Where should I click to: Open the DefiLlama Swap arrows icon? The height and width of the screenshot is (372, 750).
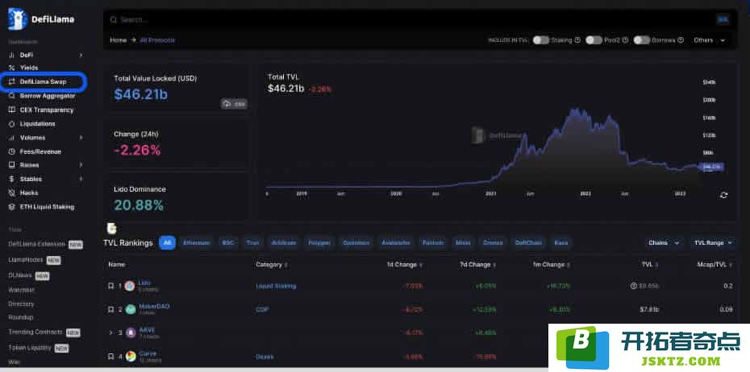click(12, 81)
